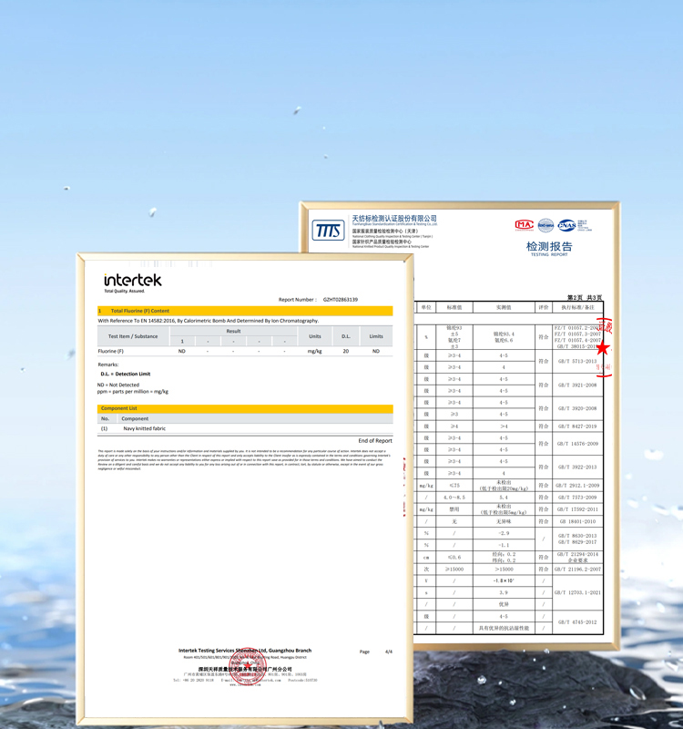Click the 'GB/T 3920-2008' standard cell

coord(577,408)
